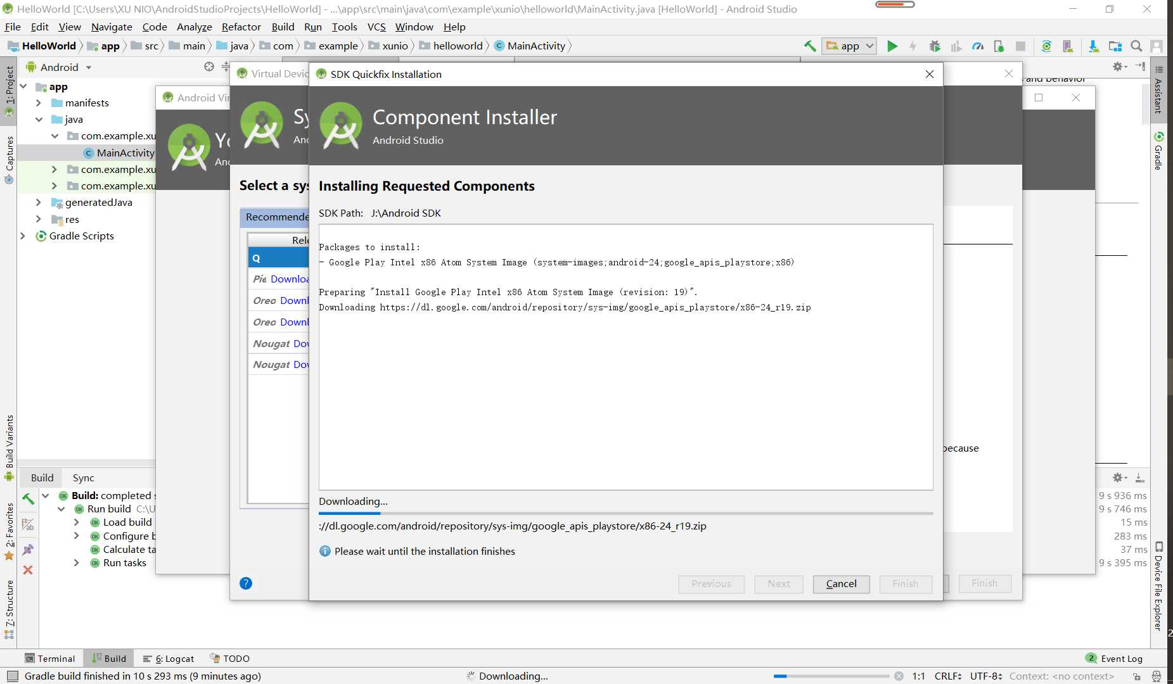1173x684 pixels.
Task: Expand Gradle Scripts node
Action: point(23,236)
